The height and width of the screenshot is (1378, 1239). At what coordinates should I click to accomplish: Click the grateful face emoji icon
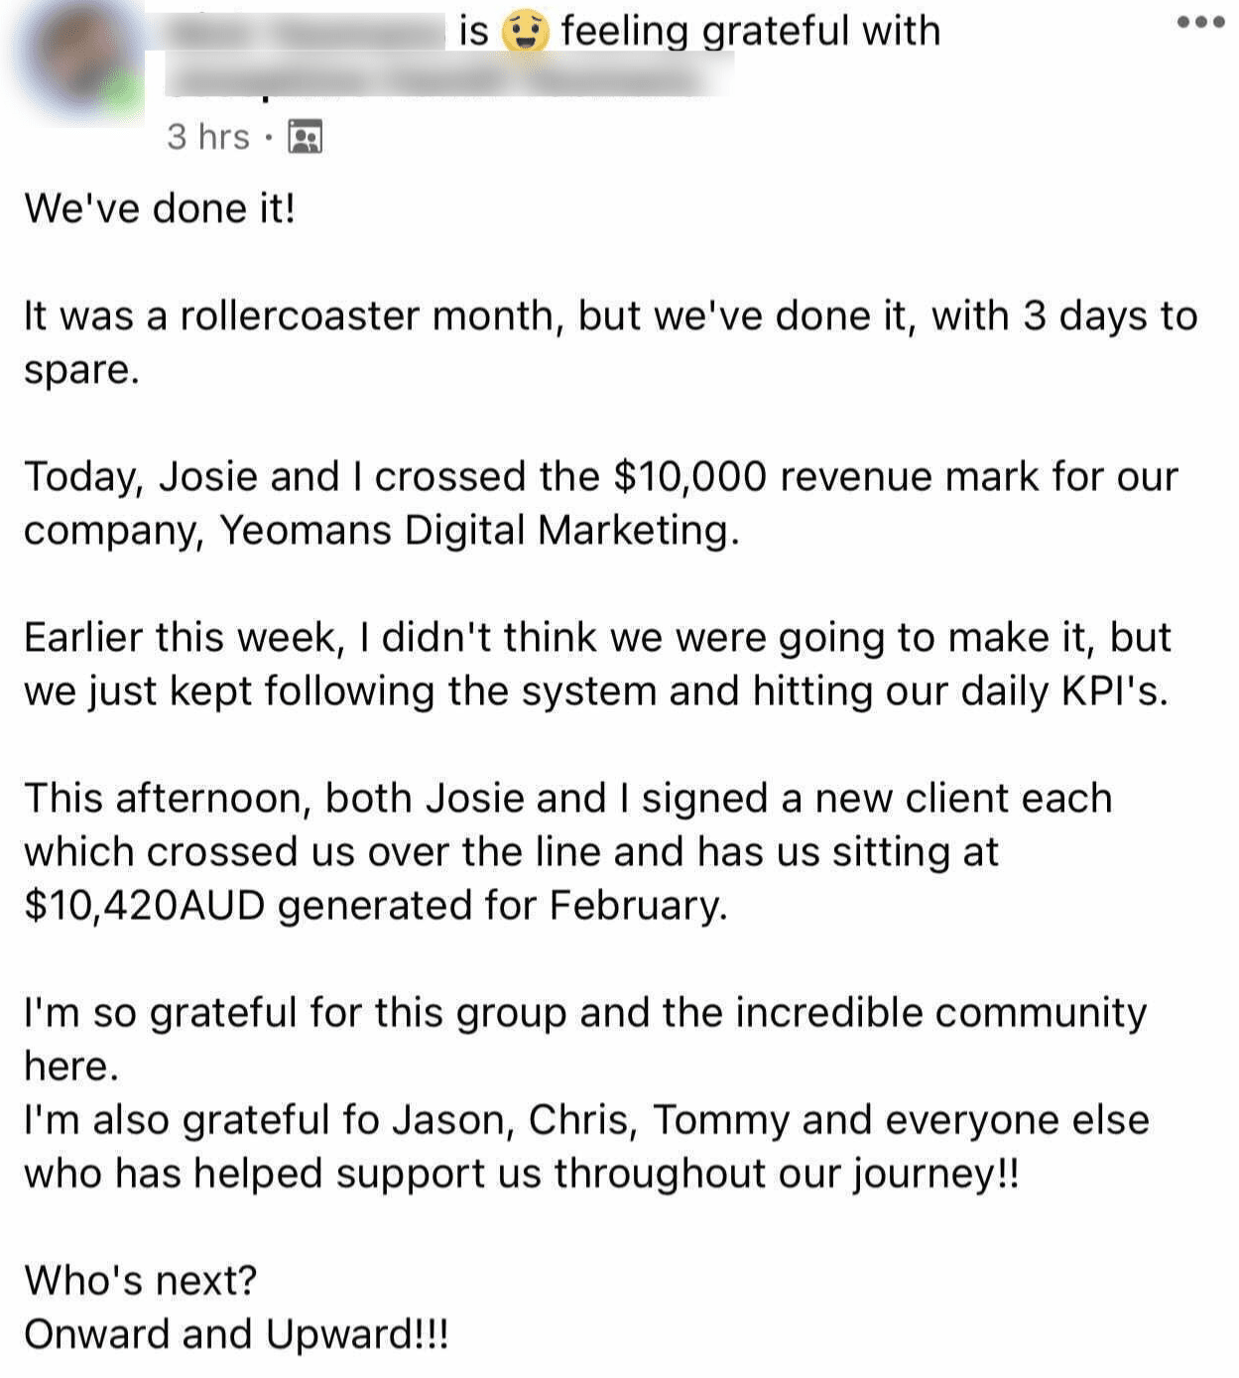pyautogui.click(x=525, y=31)
